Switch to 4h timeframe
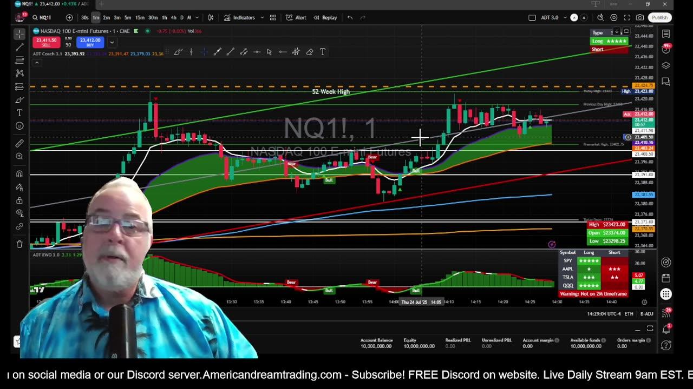Screen dimensions: 693x389 [173, 17]
